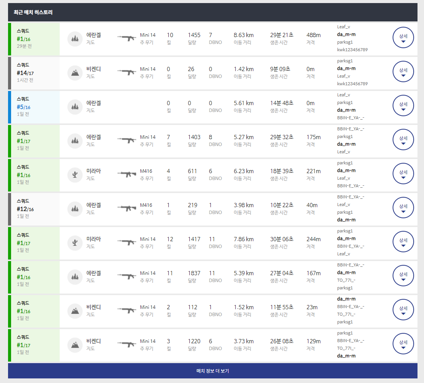Screen dimensions: 424x383
Task: Select Miramar cactus icon in 12-kill match
Action: coord(75,243)
